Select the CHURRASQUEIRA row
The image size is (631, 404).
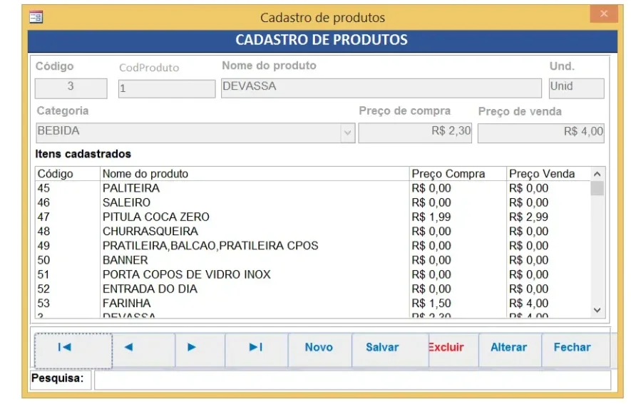tap(313, 232)
